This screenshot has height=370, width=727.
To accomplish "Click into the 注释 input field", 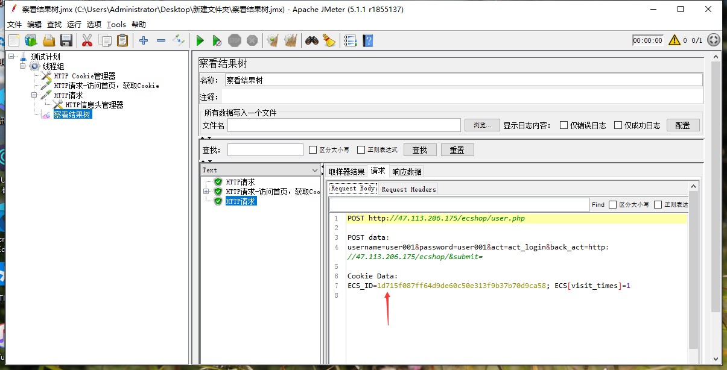I will coord(462,96).
